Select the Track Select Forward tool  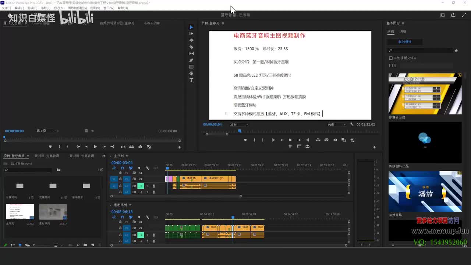tap(191, 33)
